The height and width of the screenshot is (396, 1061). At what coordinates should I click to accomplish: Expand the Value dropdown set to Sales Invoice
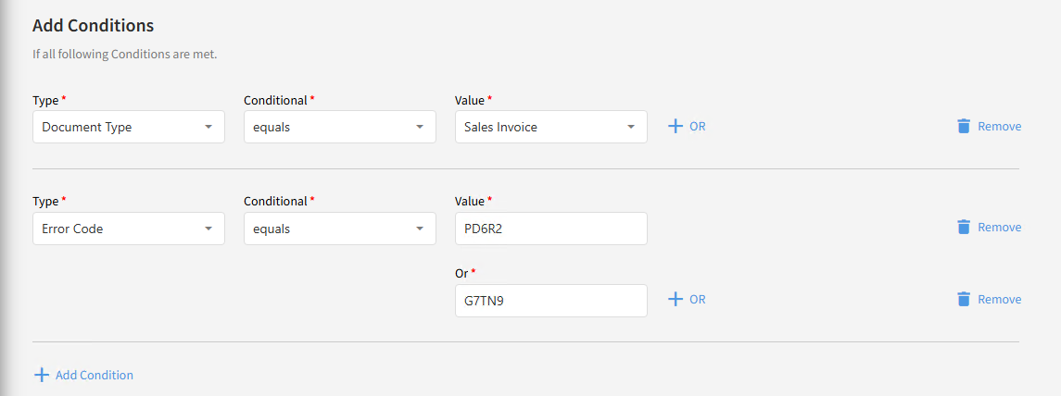click(x=550, y=127)
